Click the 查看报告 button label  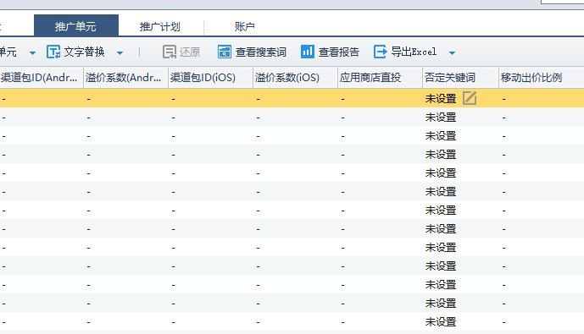click(x=338, y=52)
